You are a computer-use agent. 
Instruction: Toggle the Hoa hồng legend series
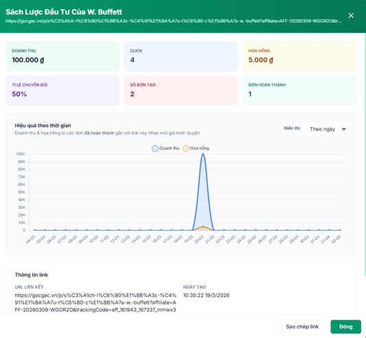[x=196, y=148]
